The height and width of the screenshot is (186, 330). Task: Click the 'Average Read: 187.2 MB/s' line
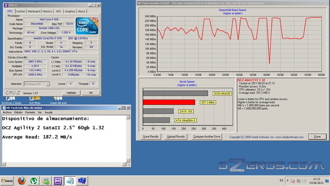(x=37, y=137)
